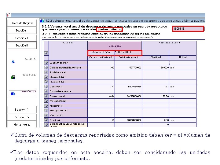Click the row icon beside Níquel total
The width and height of the screenshot is (220, 165).
tap(46, 105)
